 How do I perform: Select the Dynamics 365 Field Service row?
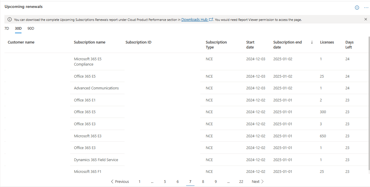96,160
